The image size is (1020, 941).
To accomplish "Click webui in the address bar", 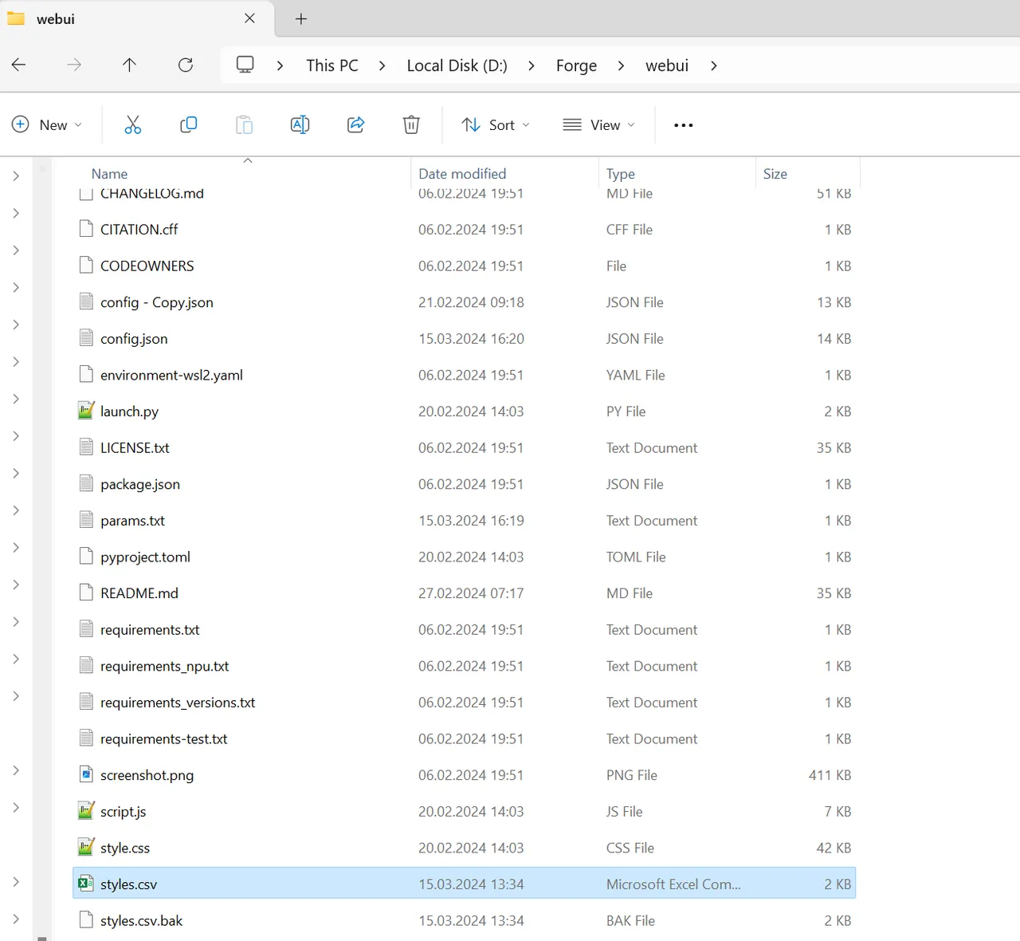I will [x=667, y=65].
